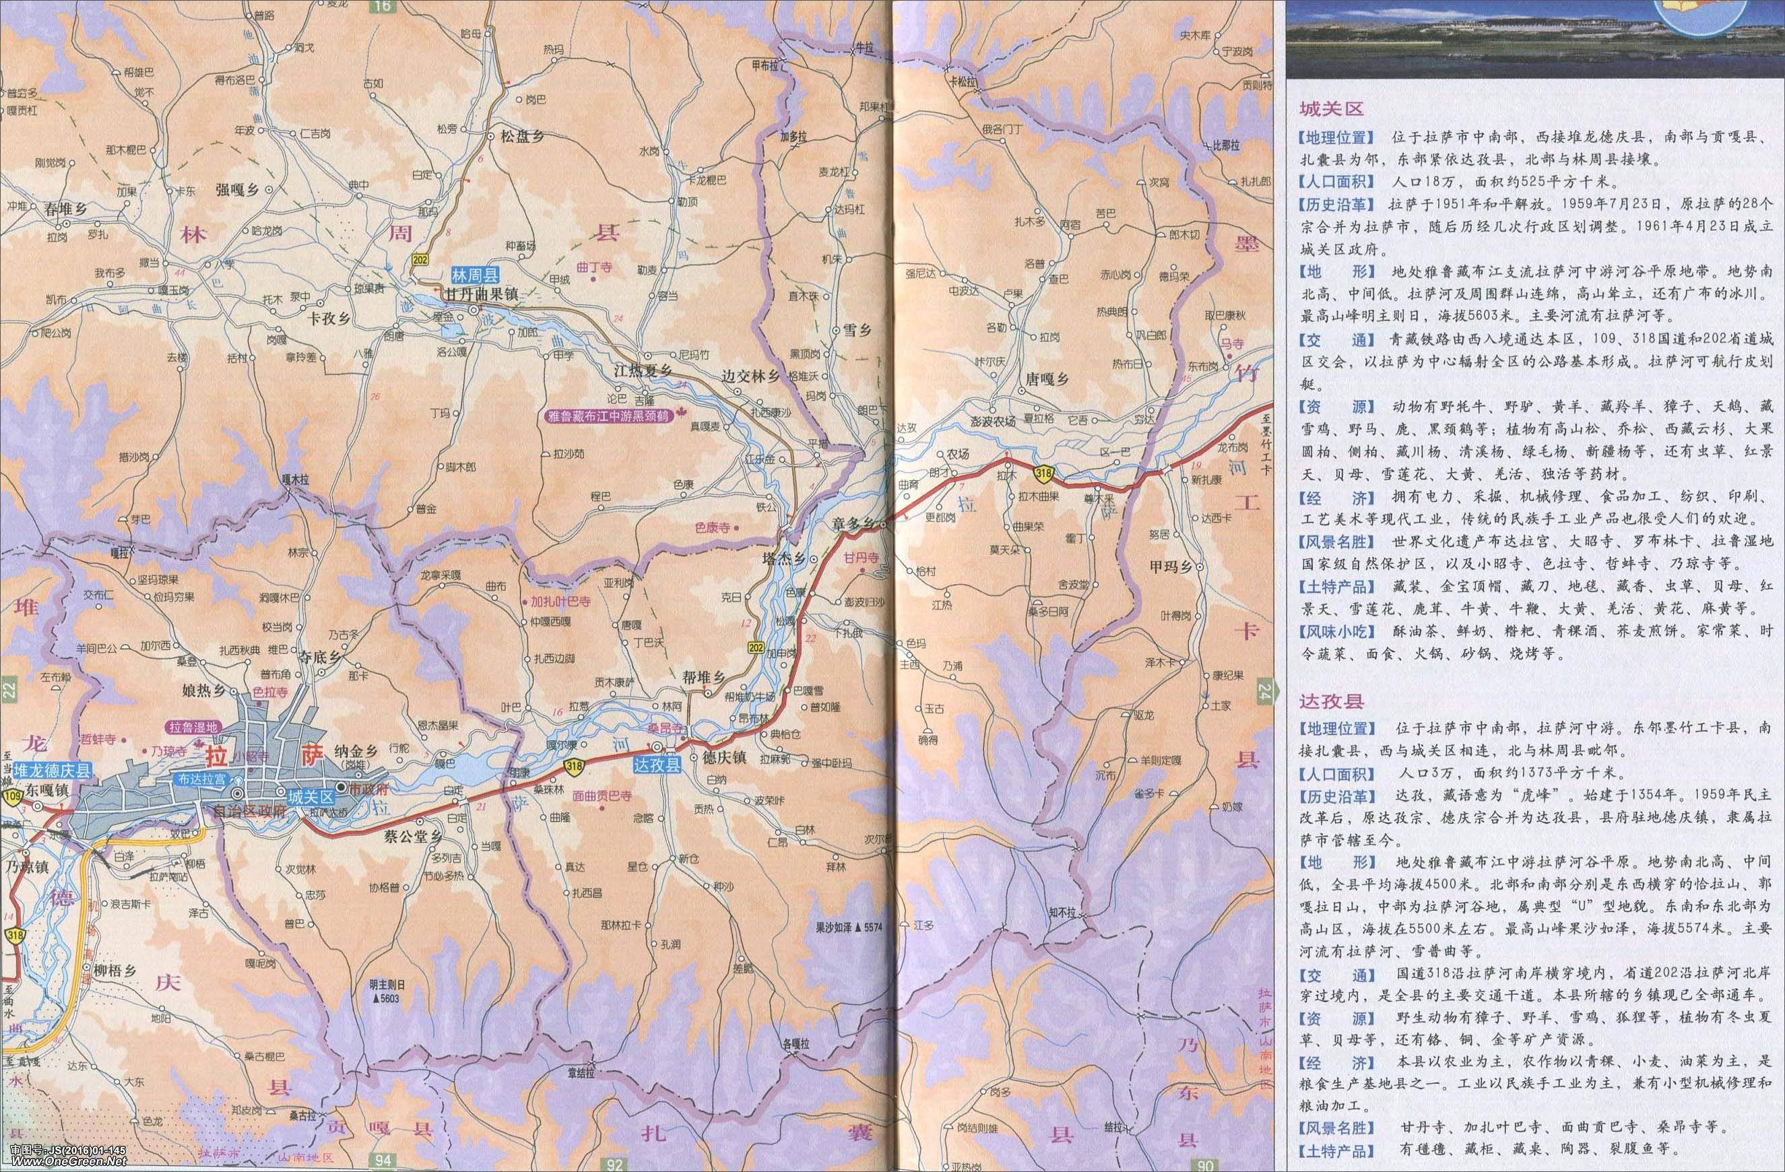Select the blue 达孜县 county label on map
The width and height of the screenshot is (1785, 1172).
(x=655, y=766)
